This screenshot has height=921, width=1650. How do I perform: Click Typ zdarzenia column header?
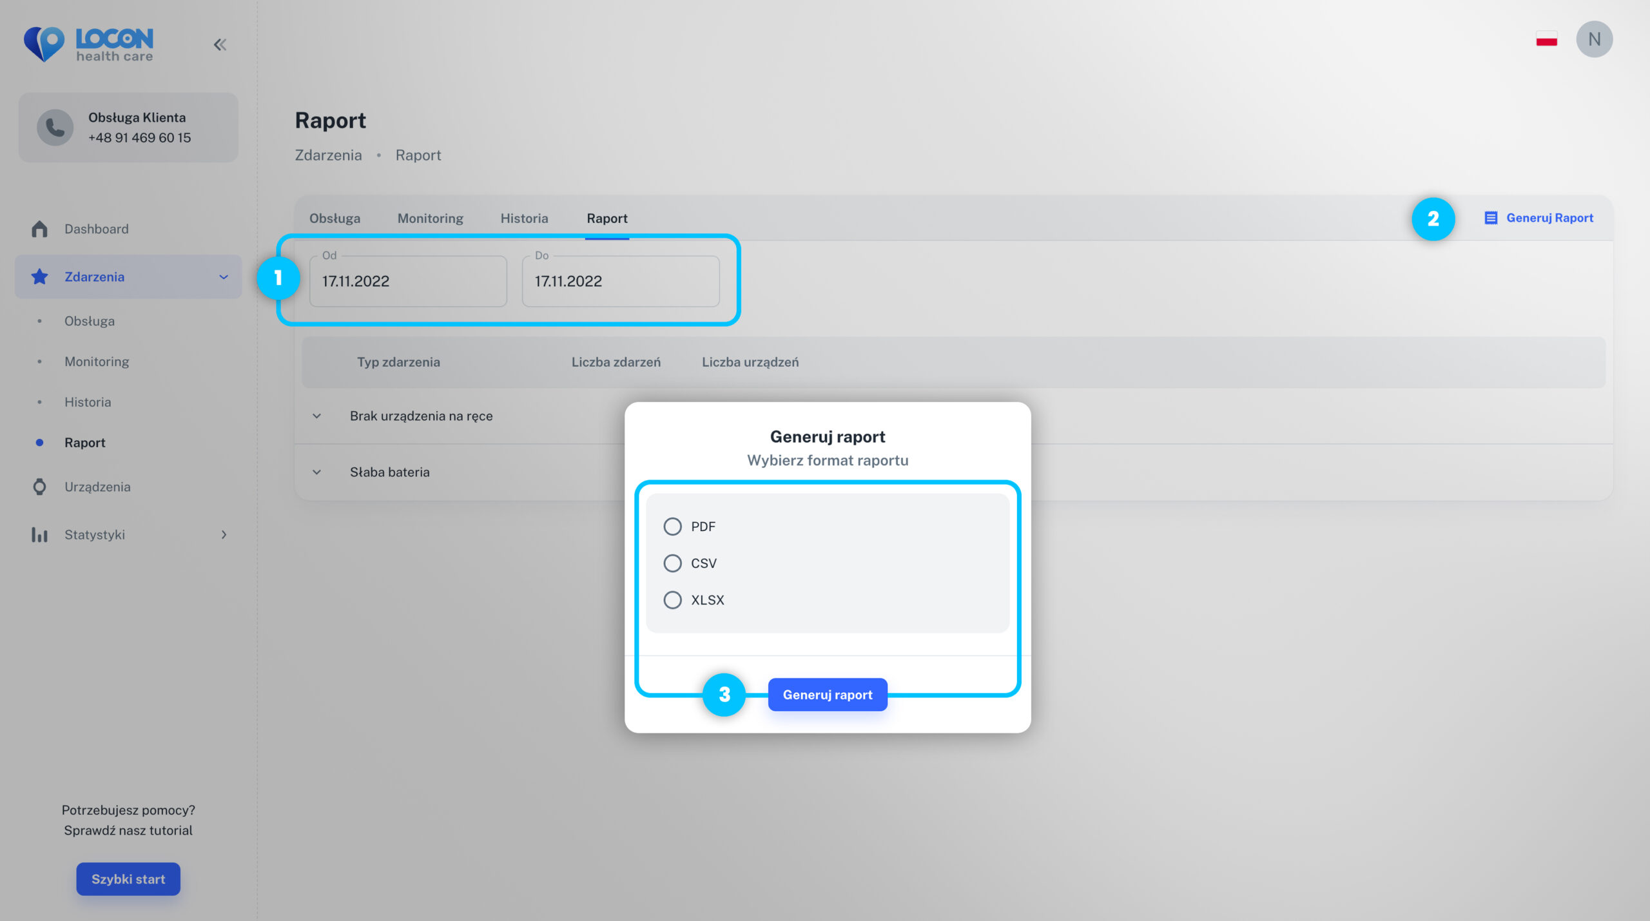(398, 362)
